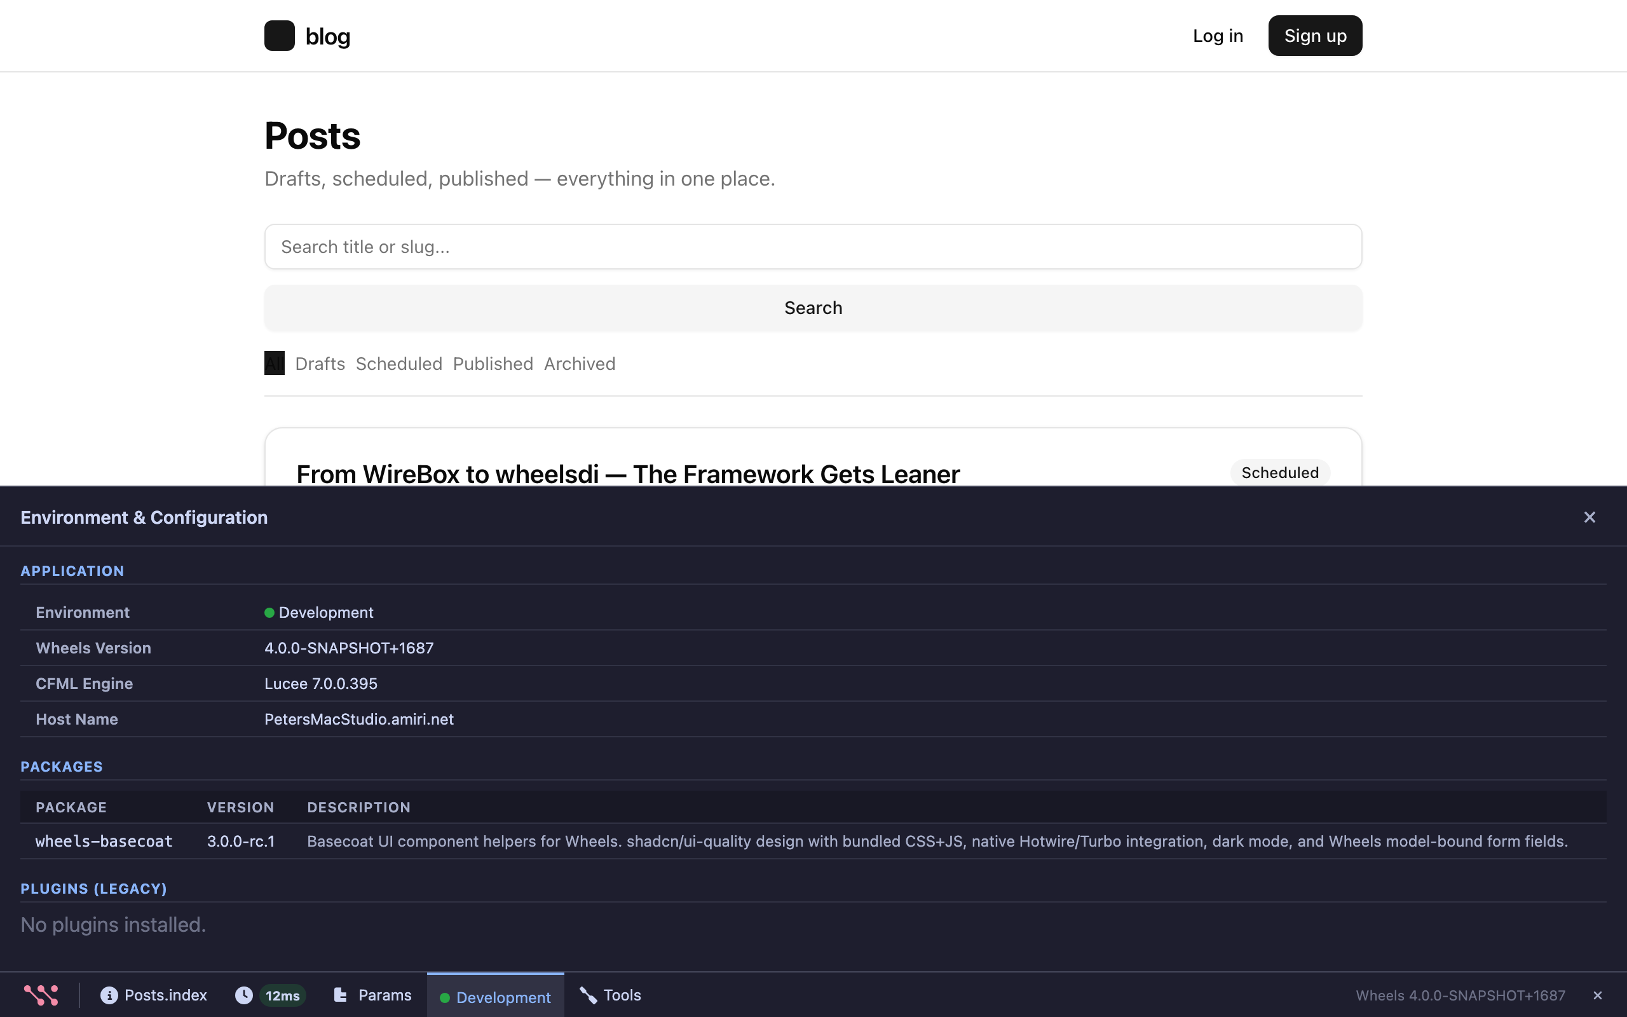The width and height of the screenshot is (1627, 1017).
Task: Click the Sign up button
Action: tap(1315, 36)
